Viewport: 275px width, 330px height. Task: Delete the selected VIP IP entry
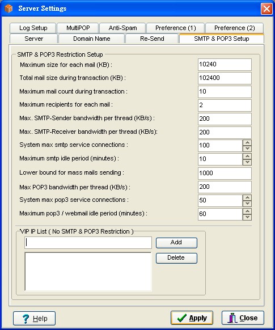[x=176, y=258]
